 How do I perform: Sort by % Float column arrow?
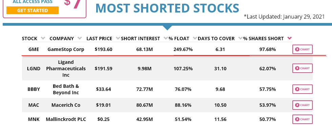pyautogui.click(x=195, y=38)
